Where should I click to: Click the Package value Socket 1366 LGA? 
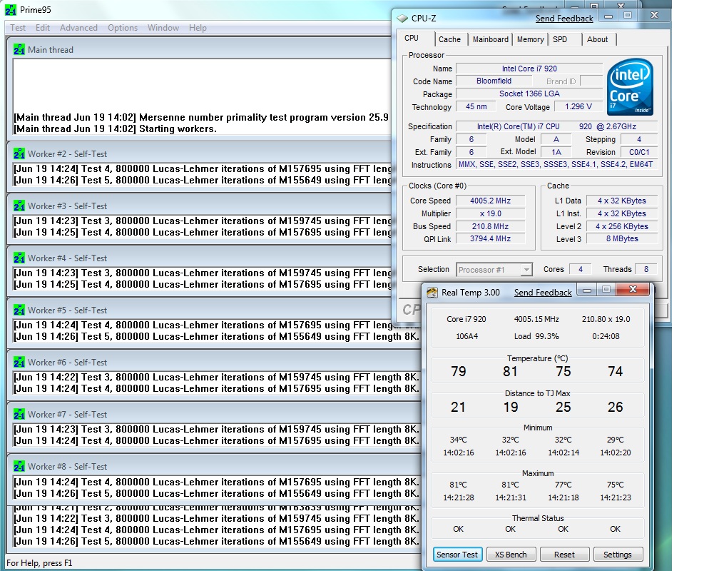click(x=529, y=94)
